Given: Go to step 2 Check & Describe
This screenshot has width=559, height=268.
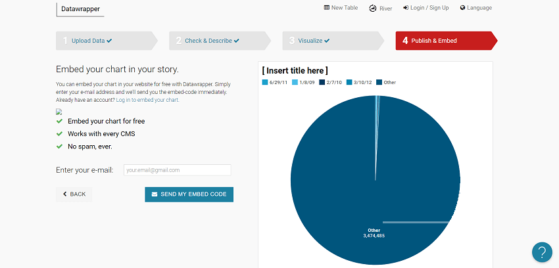Looking at the screenshot, I should (220, 41).
